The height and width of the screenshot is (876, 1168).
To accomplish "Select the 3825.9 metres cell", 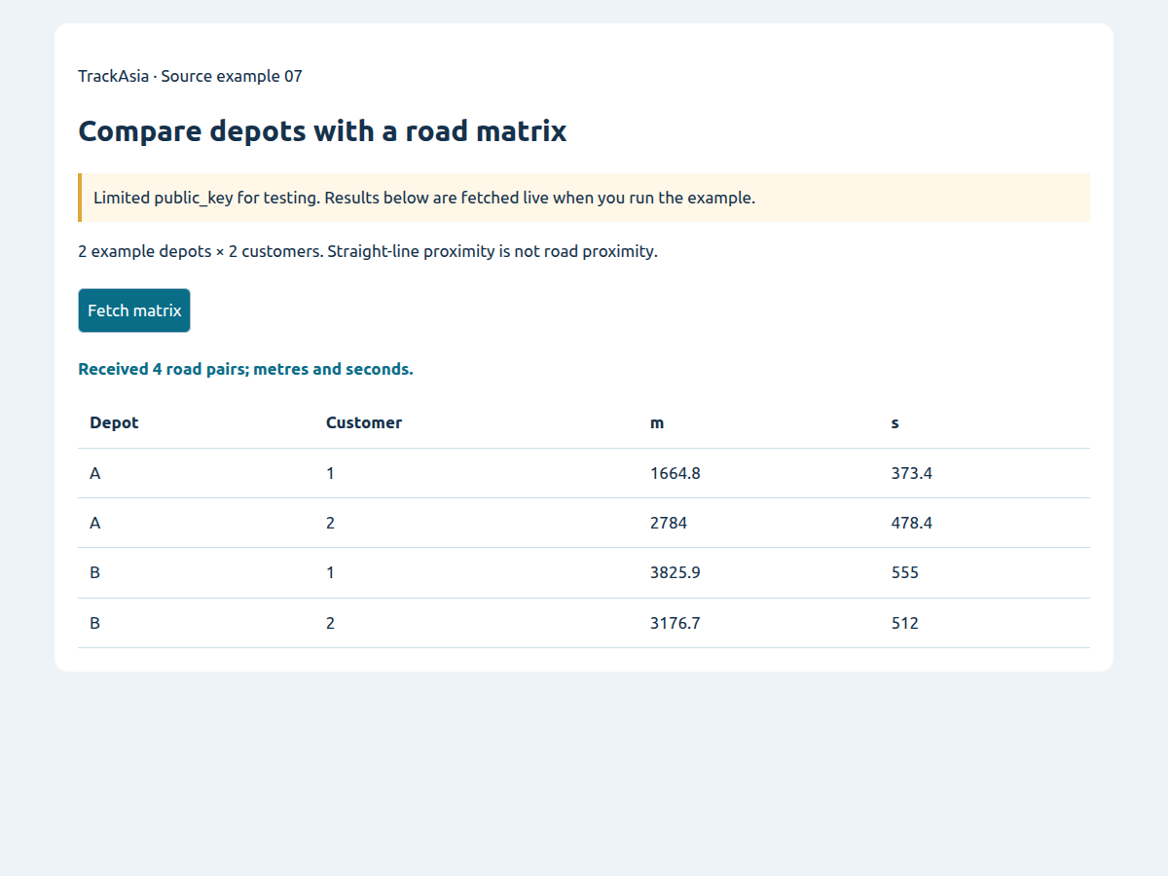I will pyautogui.click(x=759, y=572).
